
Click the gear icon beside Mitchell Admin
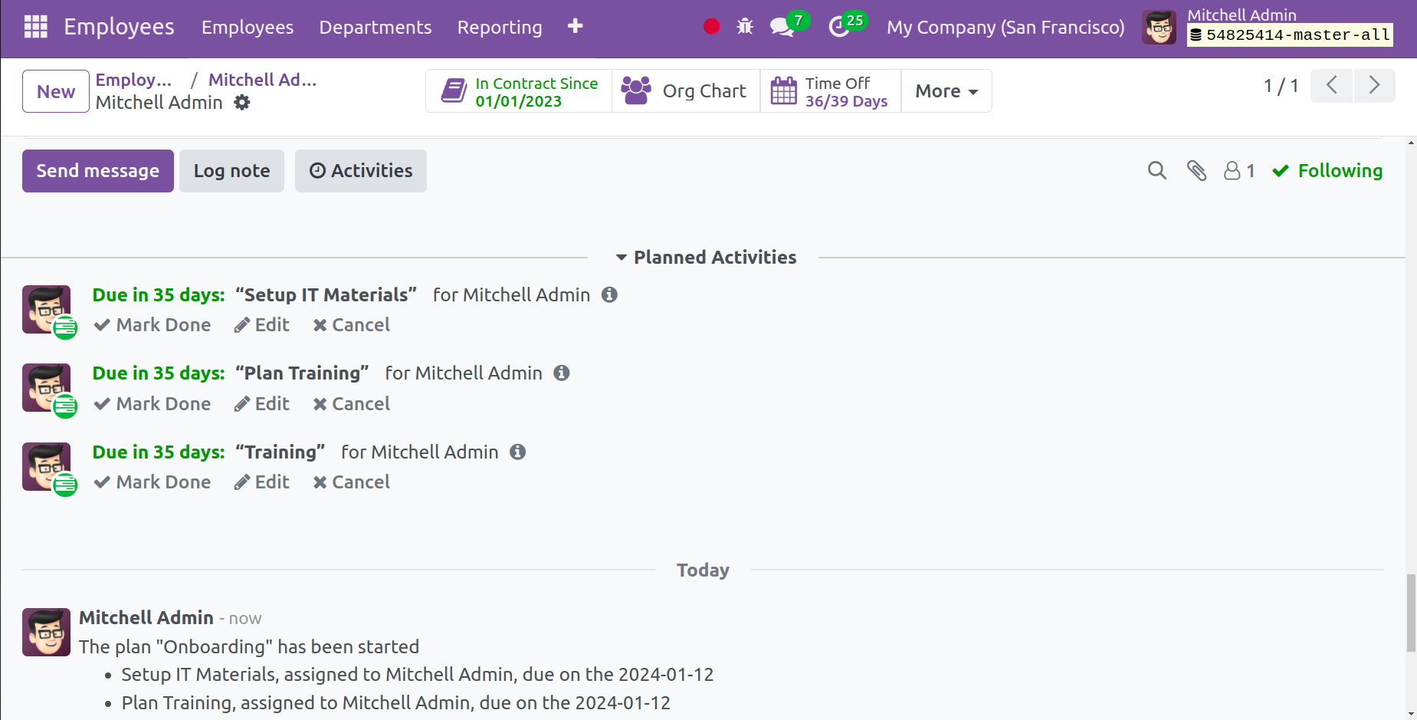(x=242, y=102)
